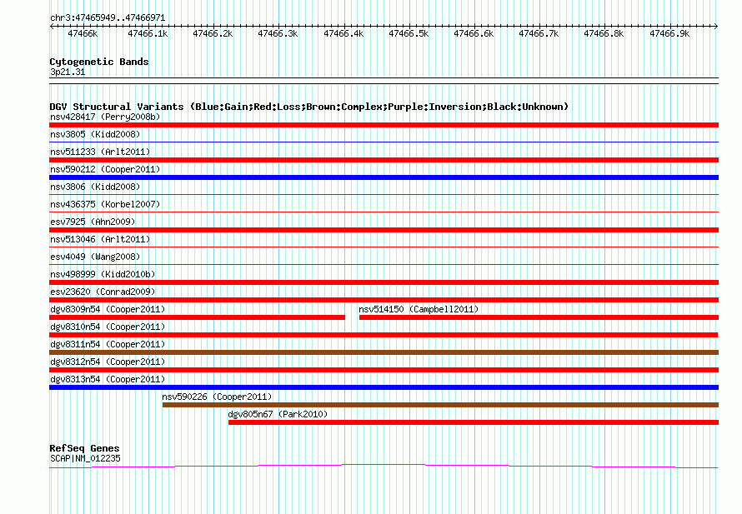Click the 47466.2k ruler label

pyautogui.click(x=213, y=33)
